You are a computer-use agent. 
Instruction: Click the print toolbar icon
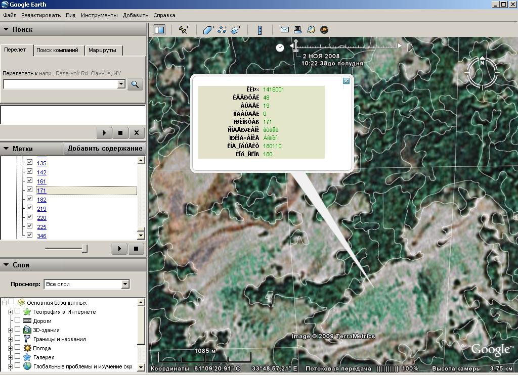[297, 30]
